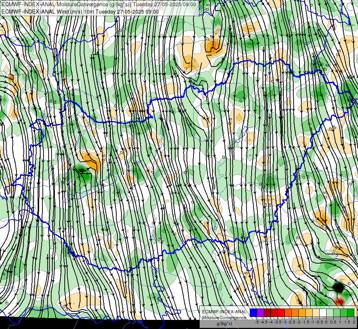Click the amber swatch between -2 and -1.5
The height and width of the screenshot is (329, 358).
pyautogui.click(x=302, y=313)
